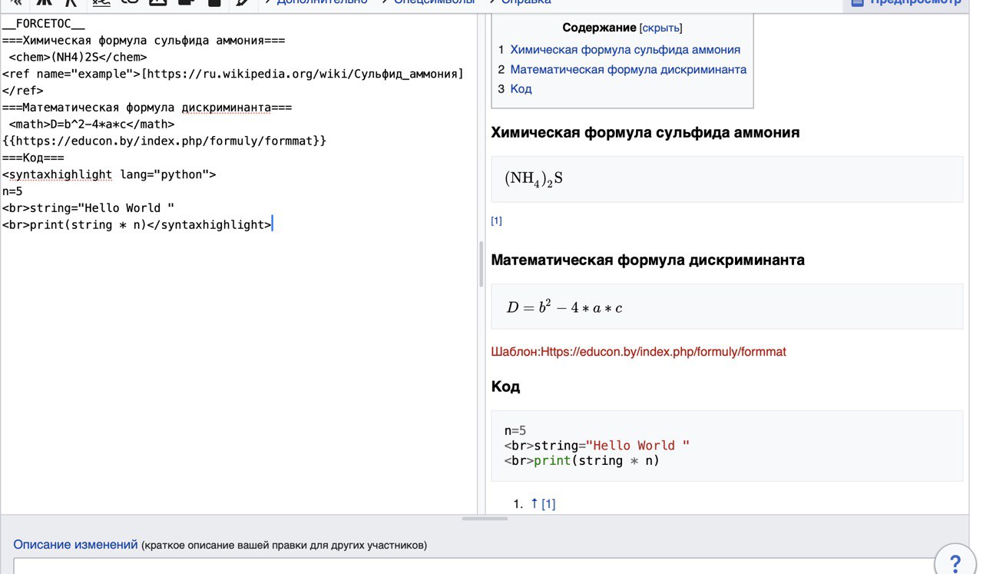Click the ===Код=== source line

[33, 158]
